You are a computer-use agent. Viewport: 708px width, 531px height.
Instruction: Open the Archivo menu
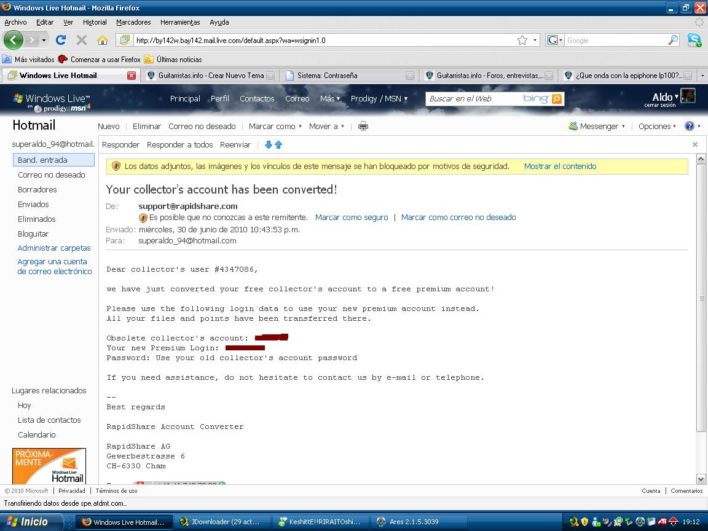click(x=15, y=22)
